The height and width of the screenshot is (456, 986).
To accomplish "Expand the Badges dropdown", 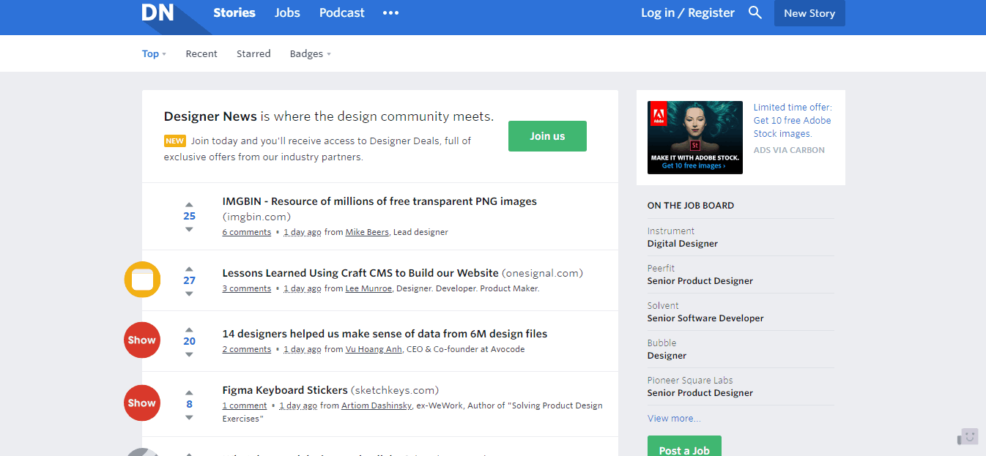I will tap(310, 53).
